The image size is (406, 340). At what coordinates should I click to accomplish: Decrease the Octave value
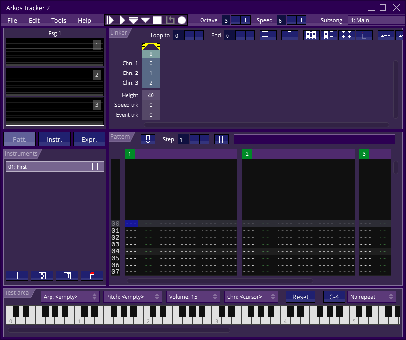click(236, 20)
